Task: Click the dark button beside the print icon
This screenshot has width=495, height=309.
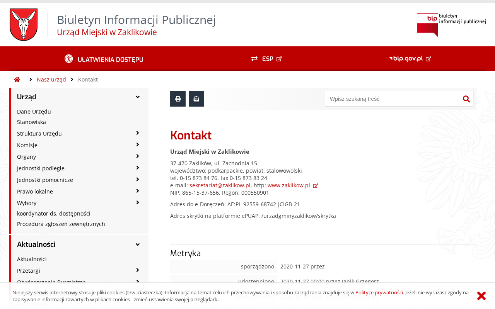Action: tap(196, 99)
